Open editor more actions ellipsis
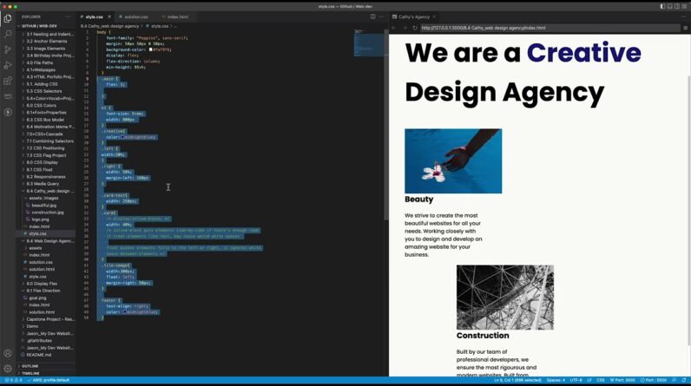691x386 pixels. click(x=382, y=16)
